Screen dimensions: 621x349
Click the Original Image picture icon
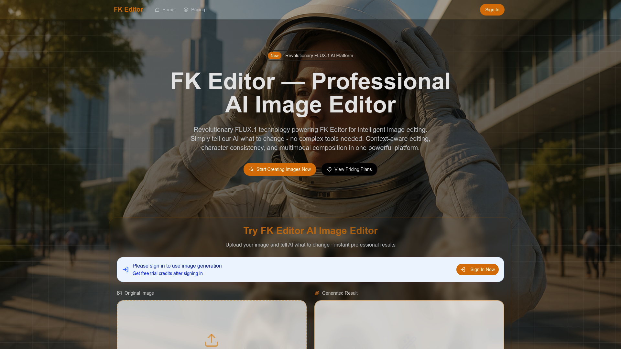tap(119, 293)
